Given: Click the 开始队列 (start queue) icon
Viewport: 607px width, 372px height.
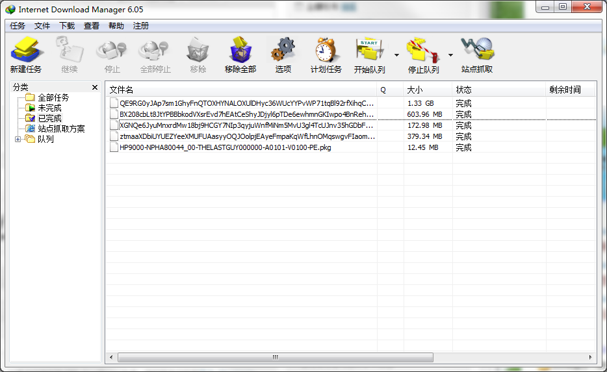Looking at the screenshot, I should [370, 49].
